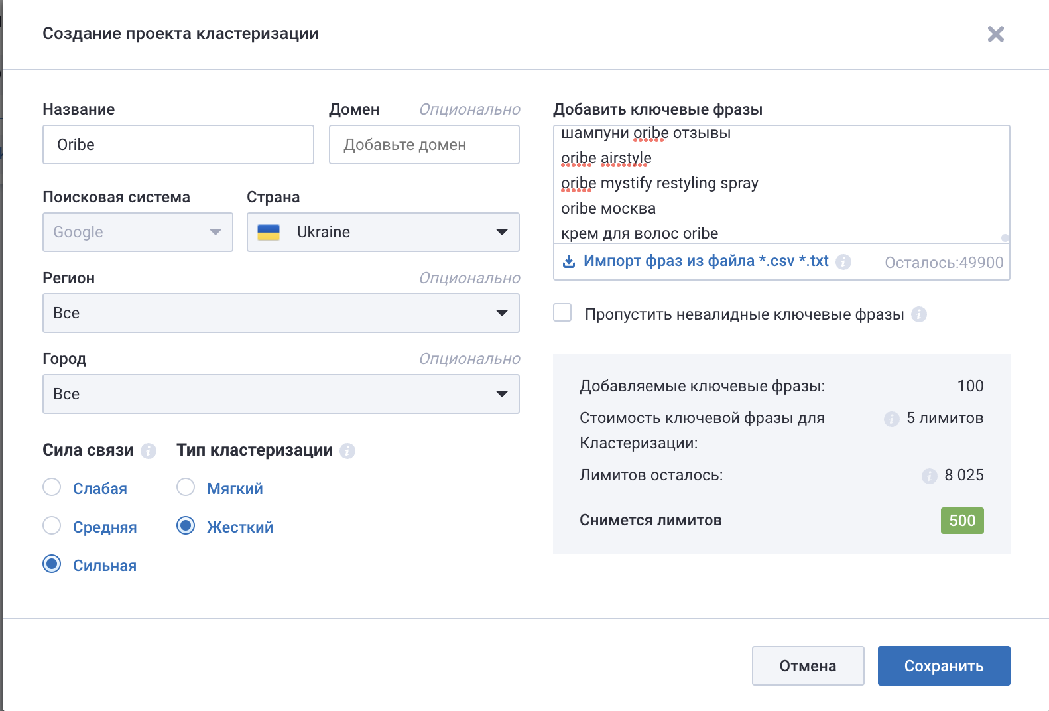Select Сильная connection strength
Screen dimensions: 1049x711
52,564
